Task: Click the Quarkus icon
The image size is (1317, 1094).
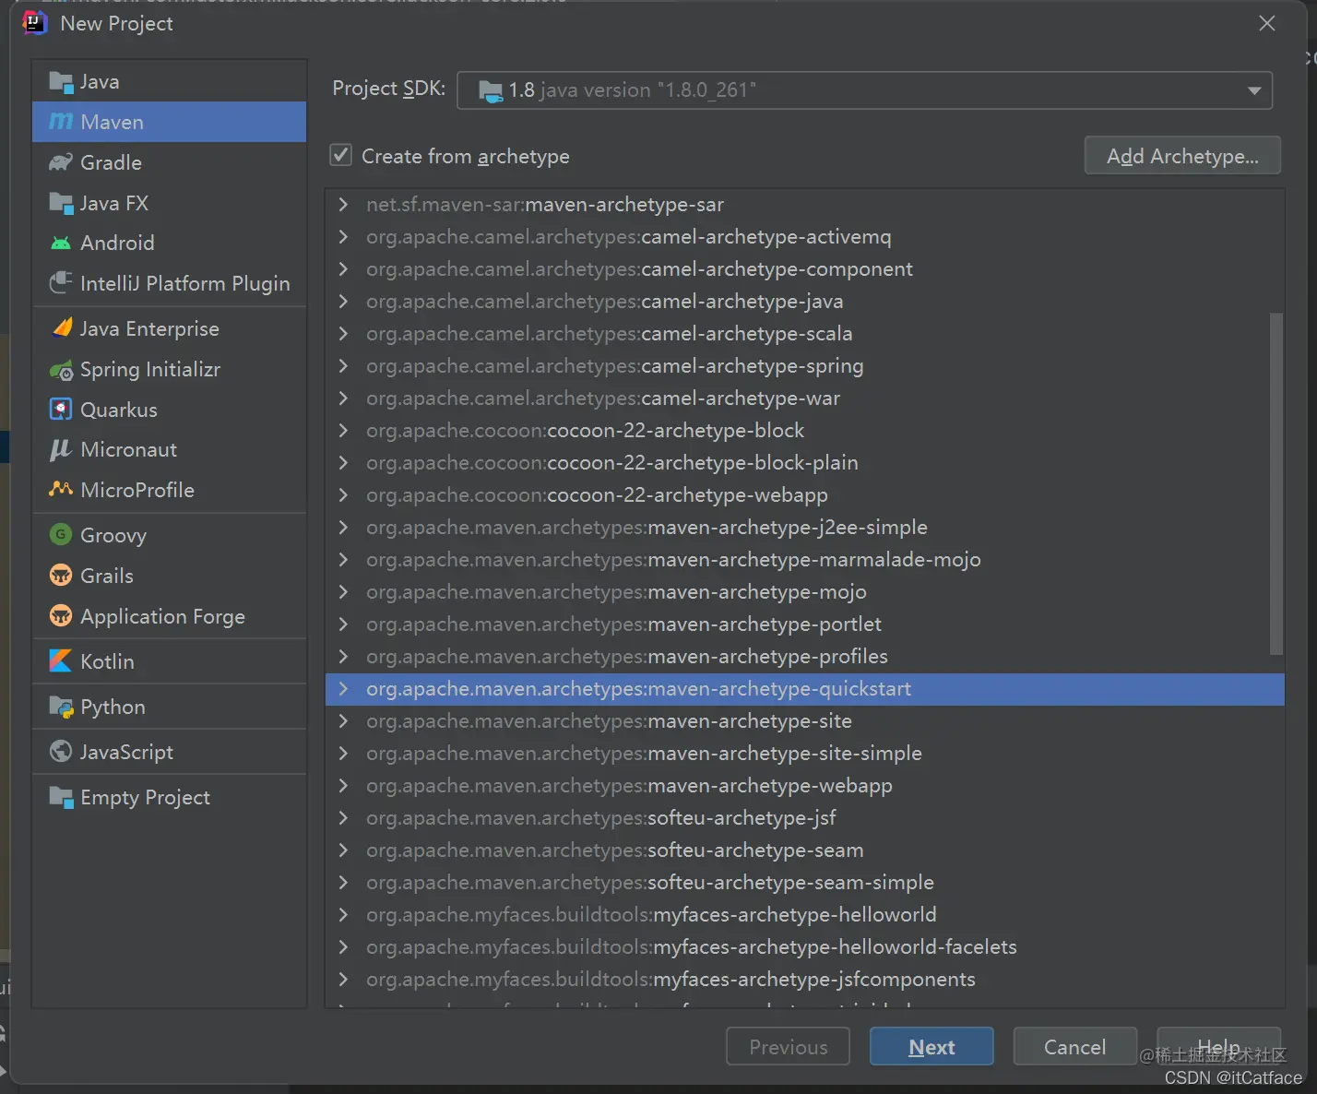Action: point(61,410)
